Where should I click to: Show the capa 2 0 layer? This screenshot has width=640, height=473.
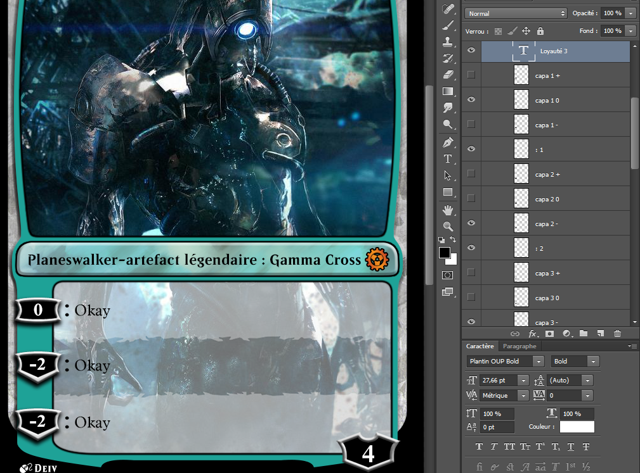pyautogui.click(x=471, y=198)
